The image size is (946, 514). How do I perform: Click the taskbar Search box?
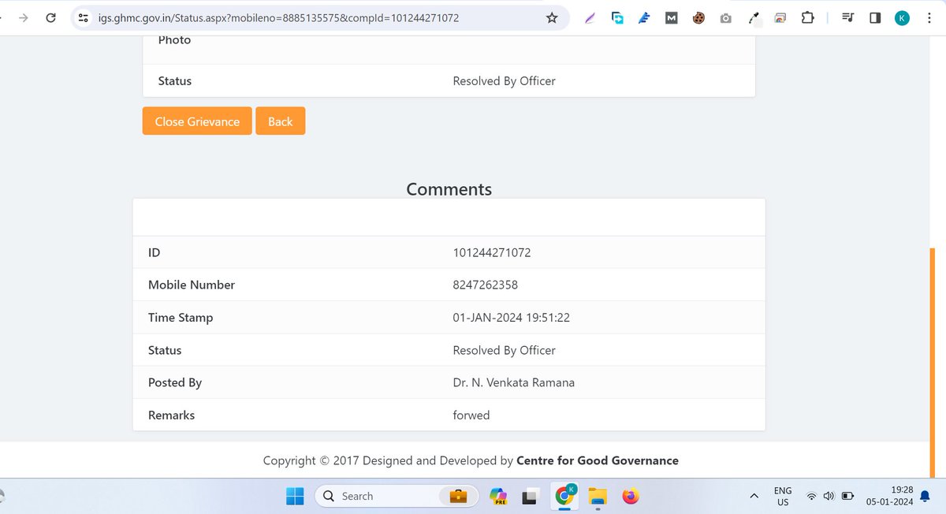(397, 496)
